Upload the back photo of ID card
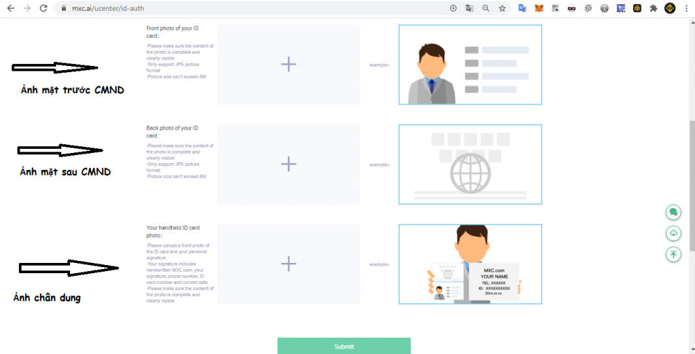 click(x=288, y=164)
